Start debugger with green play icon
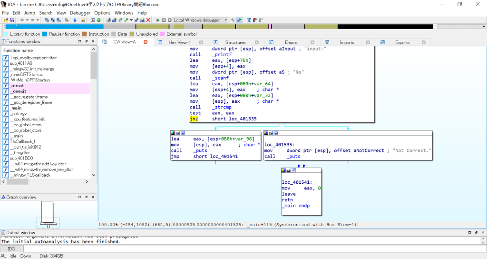This screenshot has width=487, height=259. (158, 20)
